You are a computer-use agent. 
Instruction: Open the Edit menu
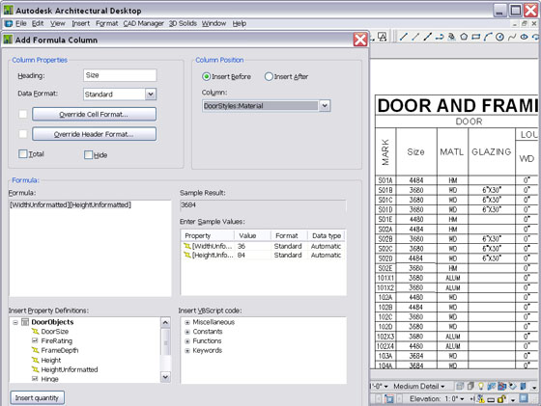coord(38,23)
